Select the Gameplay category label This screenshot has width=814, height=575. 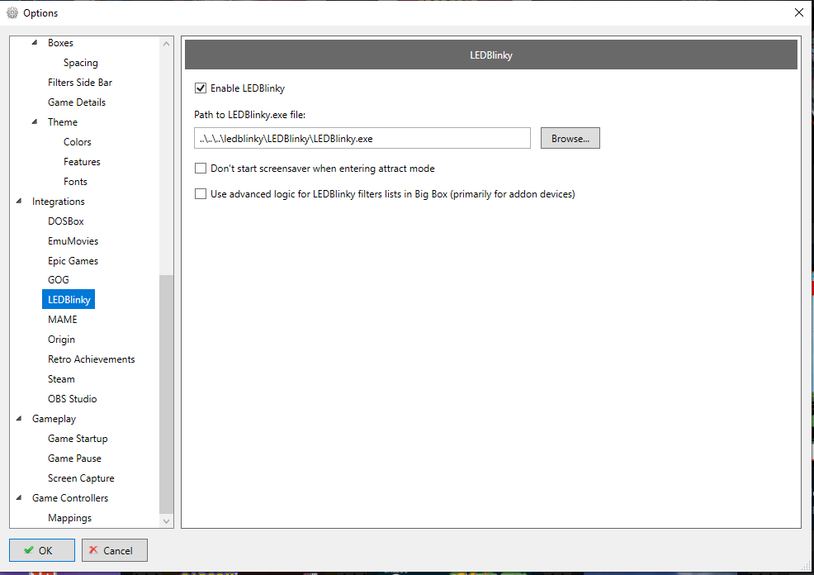pyautogui.click(x=54, y=419)
